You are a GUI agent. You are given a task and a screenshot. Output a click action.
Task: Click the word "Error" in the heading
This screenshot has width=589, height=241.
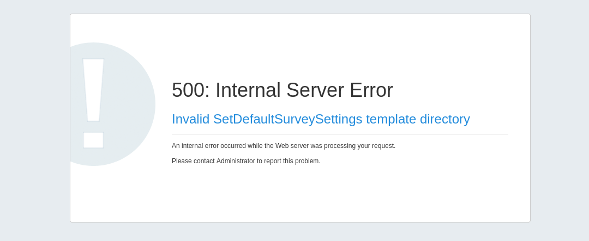coord(371,90)
